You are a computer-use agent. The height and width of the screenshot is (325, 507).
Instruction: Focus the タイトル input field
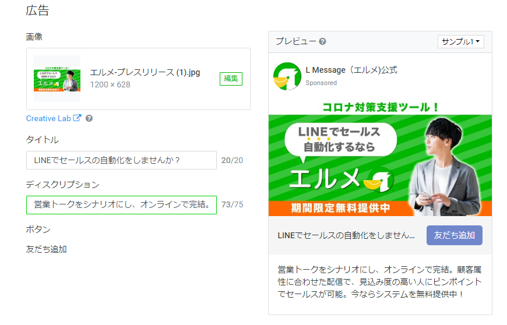[121, 160]
